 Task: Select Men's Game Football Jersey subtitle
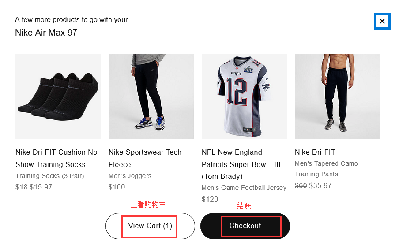(x=244, y=188)
